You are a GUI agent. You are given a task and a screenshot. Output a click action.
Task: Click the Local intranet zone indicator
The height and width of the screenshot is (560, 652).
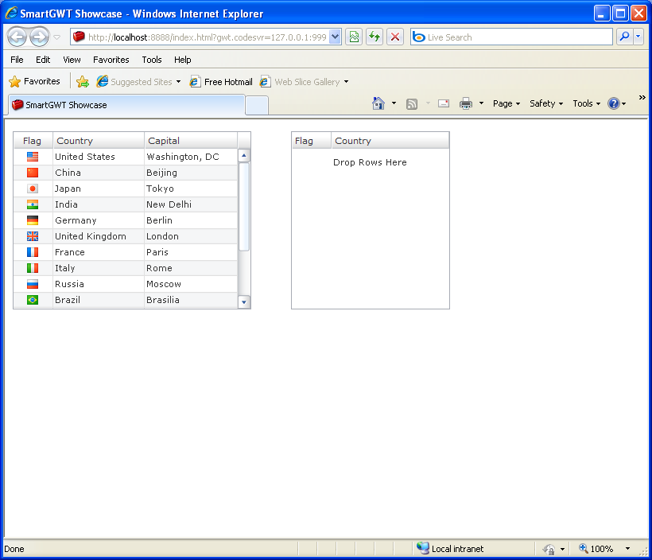coord(450,549)
